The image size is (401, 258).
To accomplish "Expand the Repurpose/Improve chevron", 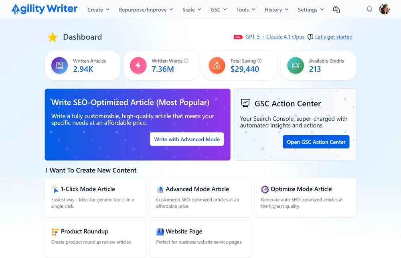I will 171,10.
